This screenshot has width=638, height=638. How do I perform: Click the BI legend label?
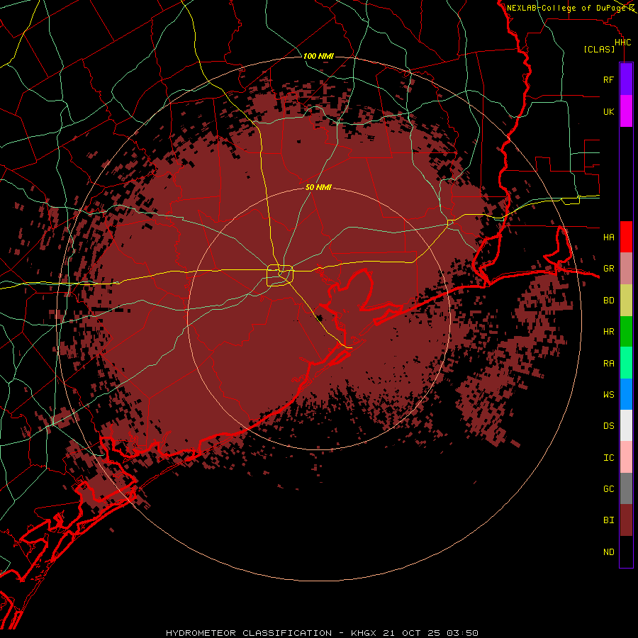(x=608, y=520)
